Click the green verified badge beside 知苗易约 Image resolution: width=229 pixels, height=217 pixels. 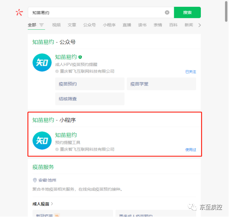[x=80, y=57]
